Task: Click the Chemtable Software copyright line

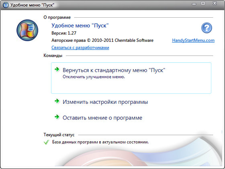Action: 102,40
